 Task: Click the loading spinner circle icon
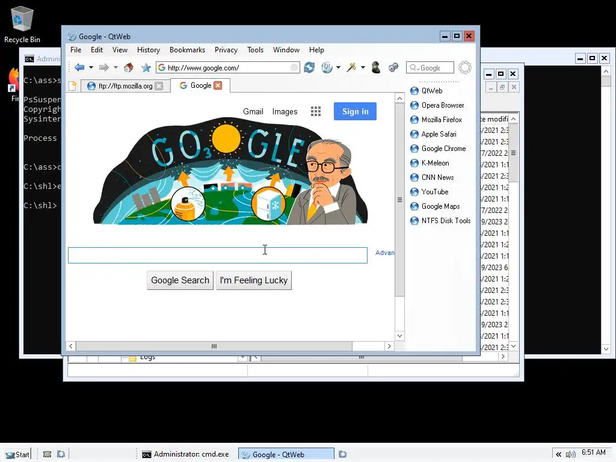tap(465, 67)
